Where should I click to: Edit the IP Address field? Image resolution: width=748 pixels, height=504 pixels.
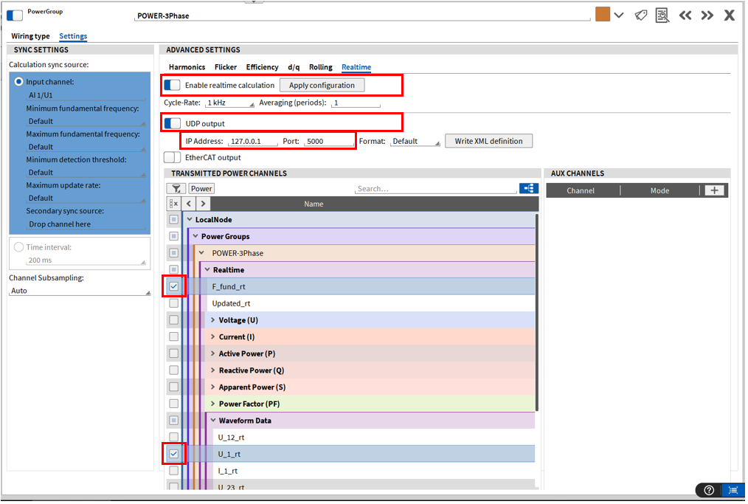click(253, 141)
